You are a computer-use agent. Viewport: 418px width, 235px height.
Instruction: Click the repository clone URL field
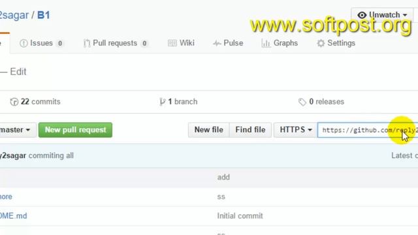tap(368, 130)
